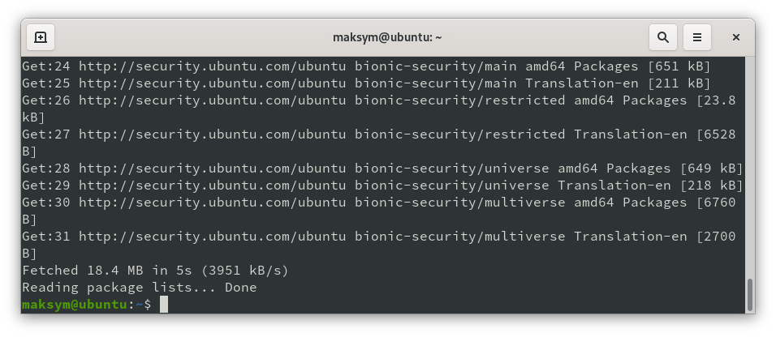Click the URL on the Get:25 line

point(213,83)
